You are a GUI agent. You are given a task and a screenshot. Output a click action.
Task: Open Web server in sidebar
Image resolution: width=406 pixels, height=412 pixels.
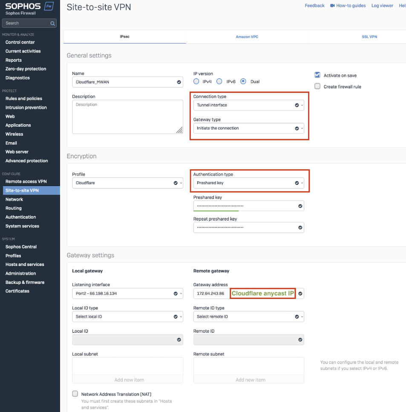17,152
